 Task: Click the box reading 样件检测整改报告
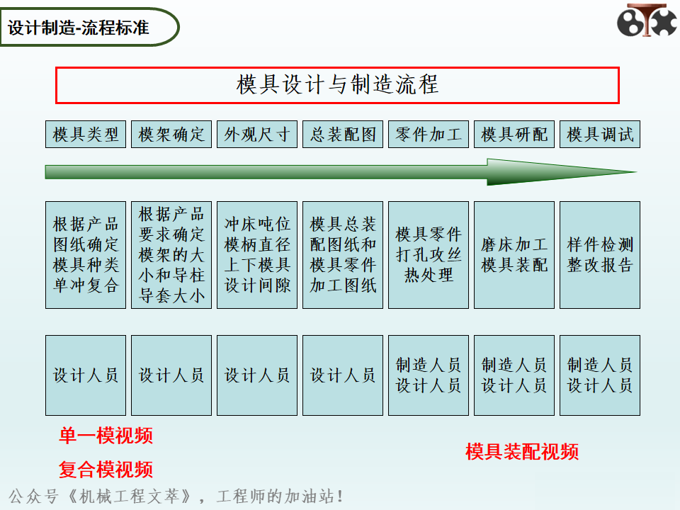tap(600, 255)
